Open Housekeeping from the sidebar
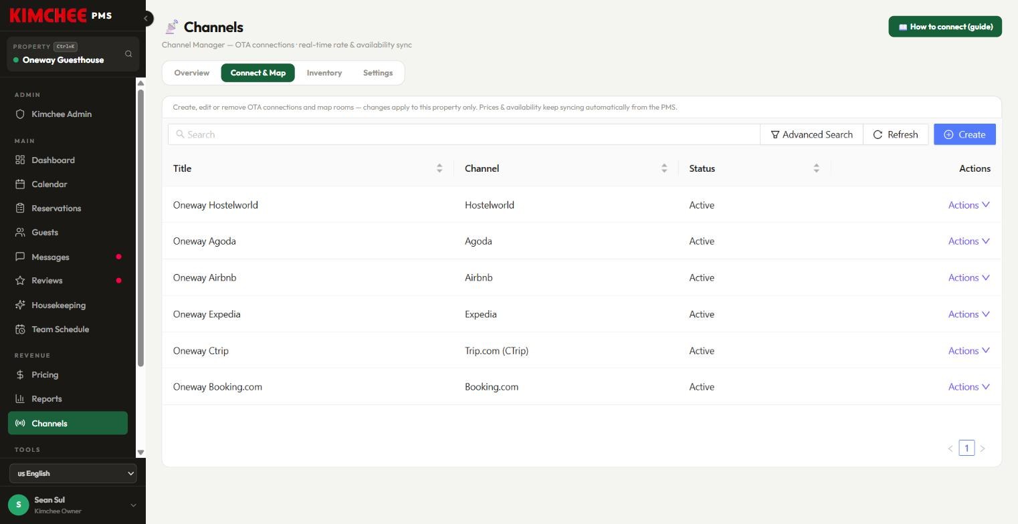Image resolution: width=1018 pixels, height=524 pixels. click(68, 305)
